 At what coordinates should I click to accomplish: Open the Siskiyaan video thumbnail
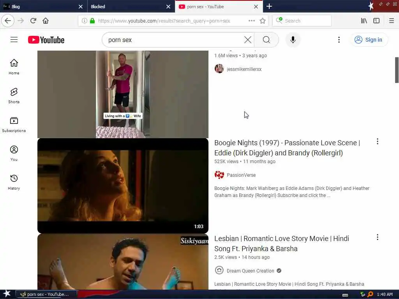(123, 262)
